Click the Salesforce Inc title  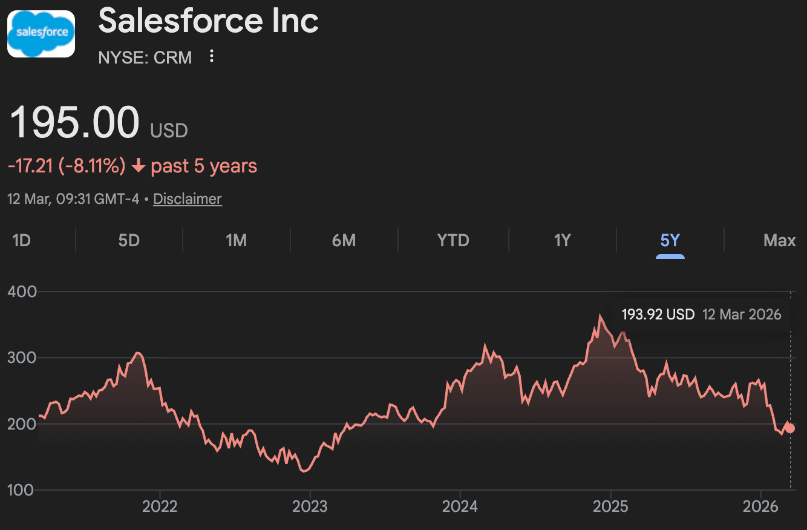208,21
